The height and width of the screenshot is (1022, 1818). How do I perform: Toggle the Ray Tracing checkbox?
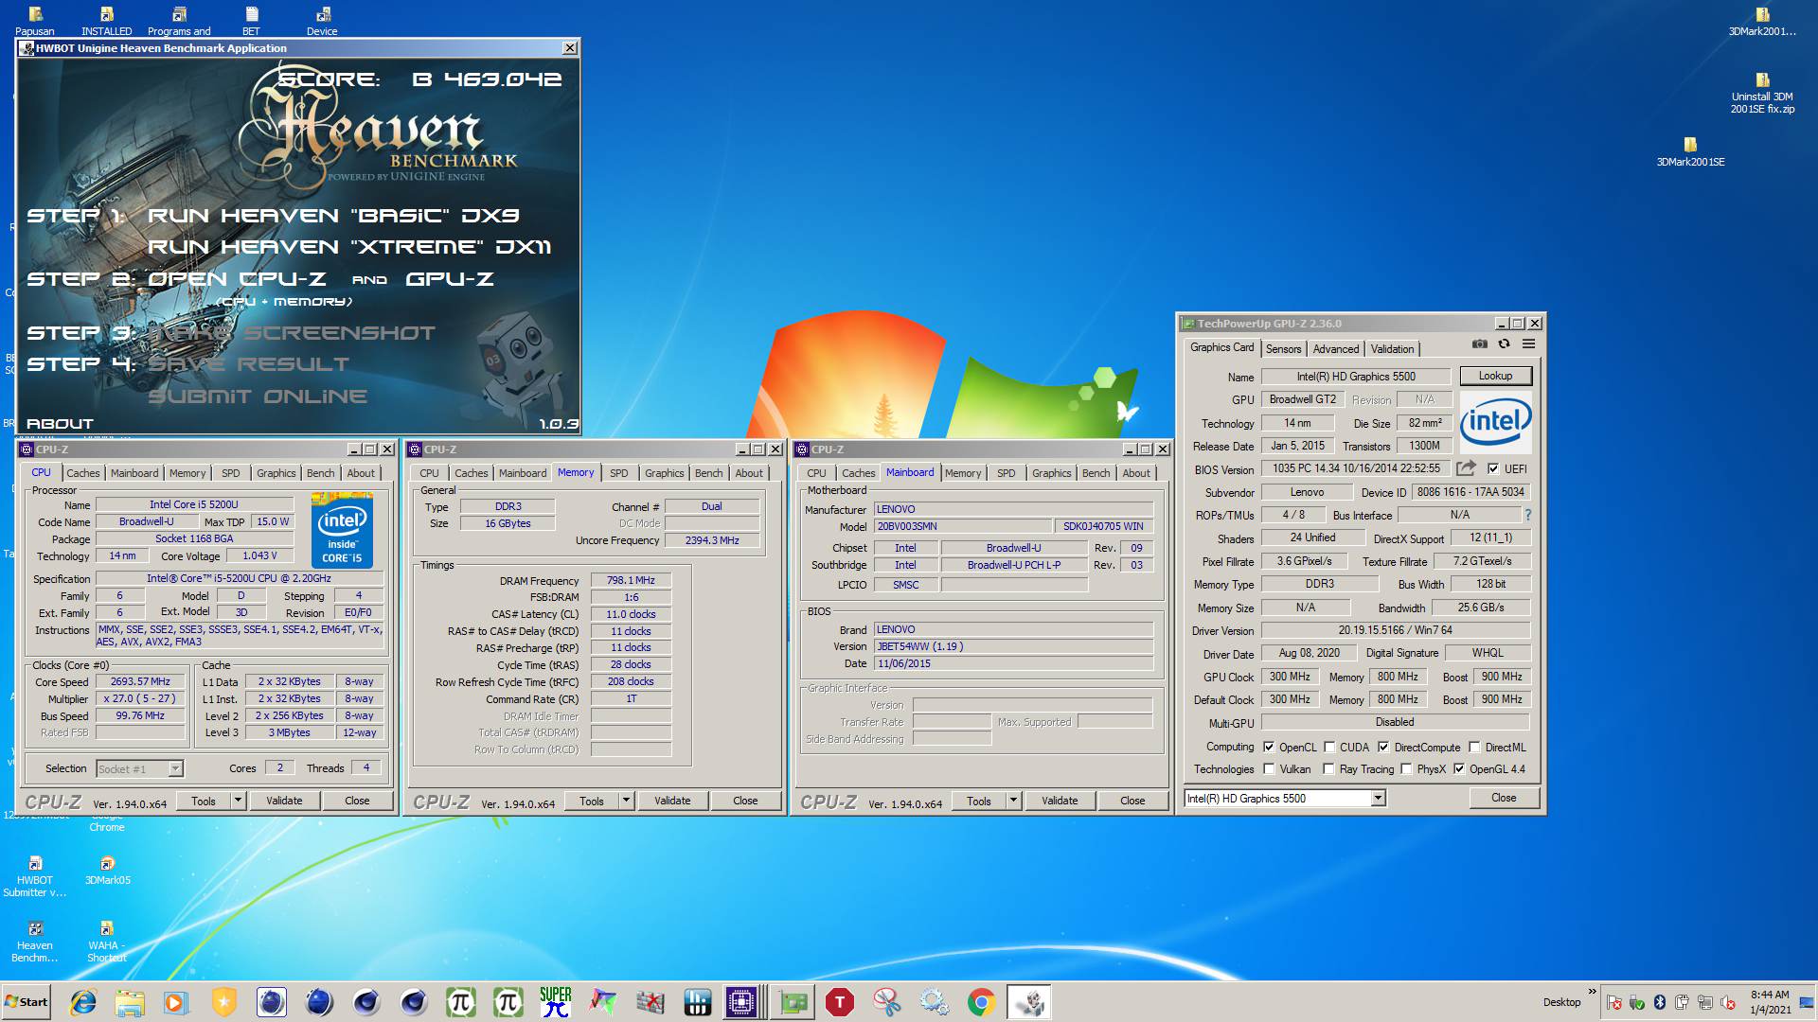[x=1328, y=768]
